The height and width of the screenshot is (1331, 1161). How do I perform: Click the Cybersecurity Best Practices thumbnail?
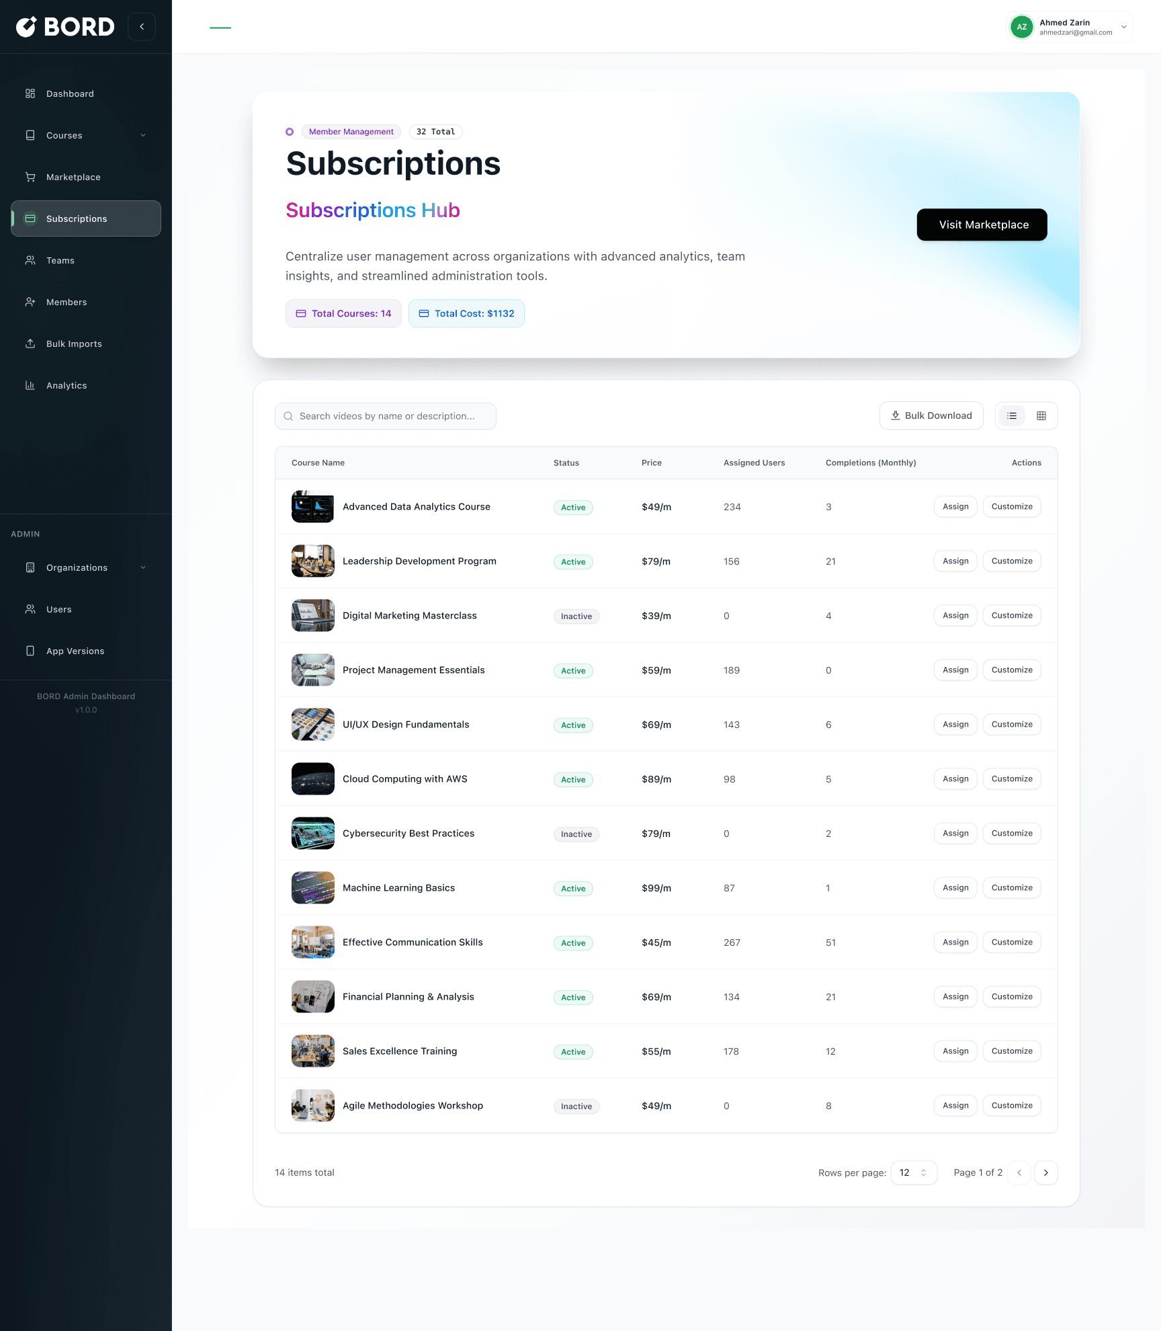tap(313, 834)
